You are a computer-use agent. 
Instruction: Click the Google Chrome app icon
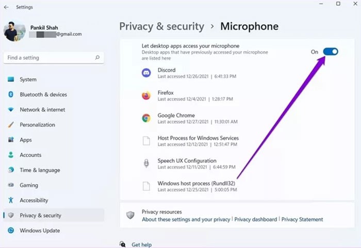tap(146, 118)
